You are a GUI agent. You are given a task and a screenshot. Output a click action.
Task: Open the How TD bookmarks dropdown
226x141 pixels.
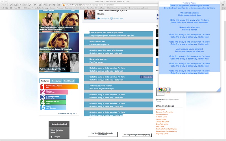click(x=18, y=8)
